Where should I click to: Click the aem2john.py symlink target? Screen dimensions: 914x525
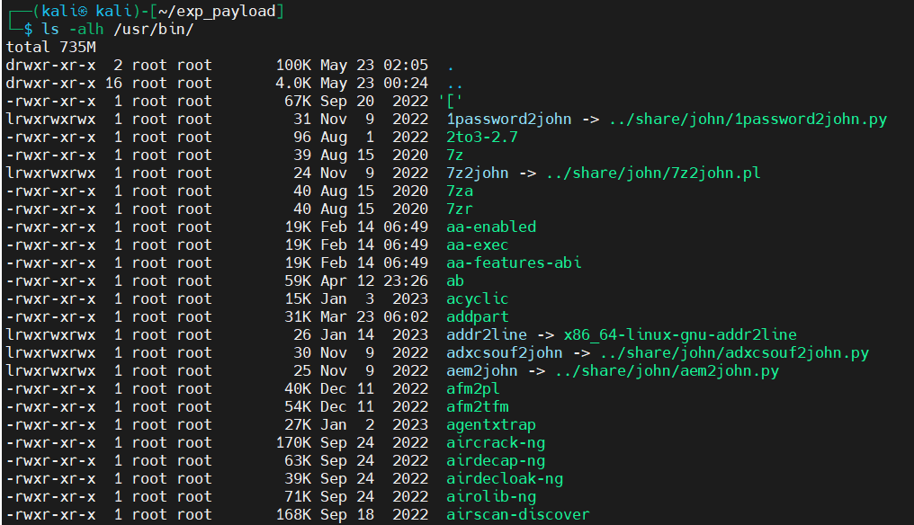(667, 370)
